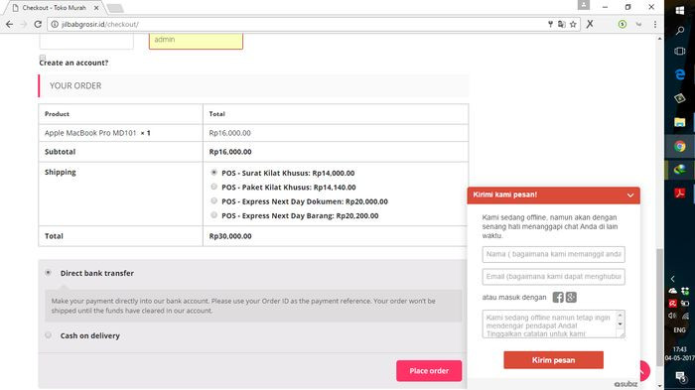This screenshot has height=390, width=695.
Task: Sign in to chat with Google+ icon
Action: [571, 298]
